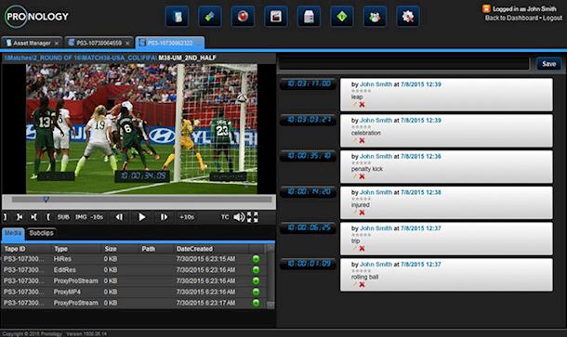Delete the rolling ball log entry
This screenshot has height=337, width=567.
click(x=362, y=285)
